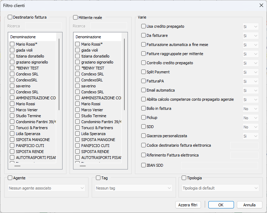Screen dimensions: 267x213
Task: Enable the Destinatario fattura checkbox
Action: point(10,17)
